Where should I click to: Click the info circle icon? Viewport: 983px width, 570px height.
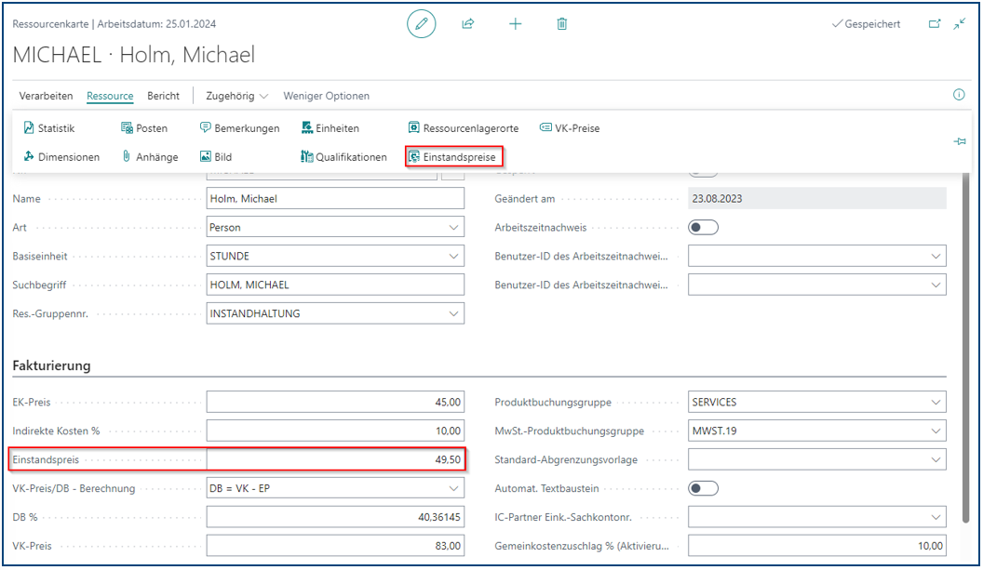click(959, 95)
